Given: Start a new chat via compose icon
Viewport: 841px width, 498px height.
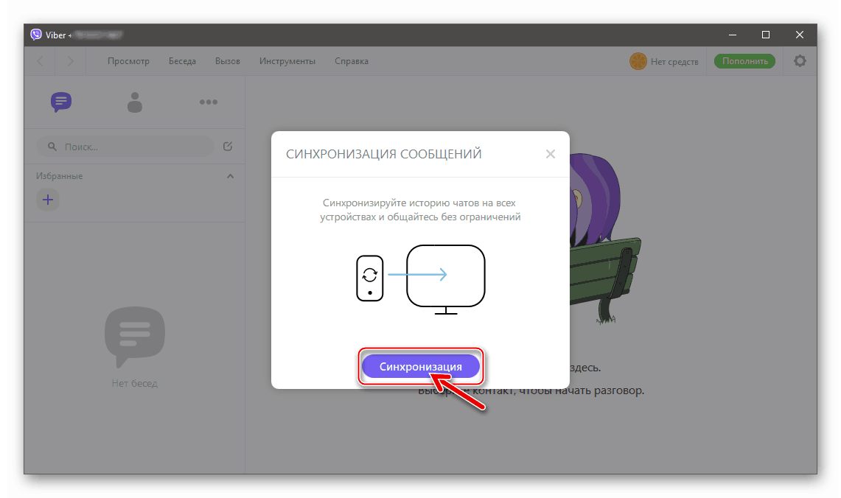Looking at the screenshot, I should pos(227,146).
